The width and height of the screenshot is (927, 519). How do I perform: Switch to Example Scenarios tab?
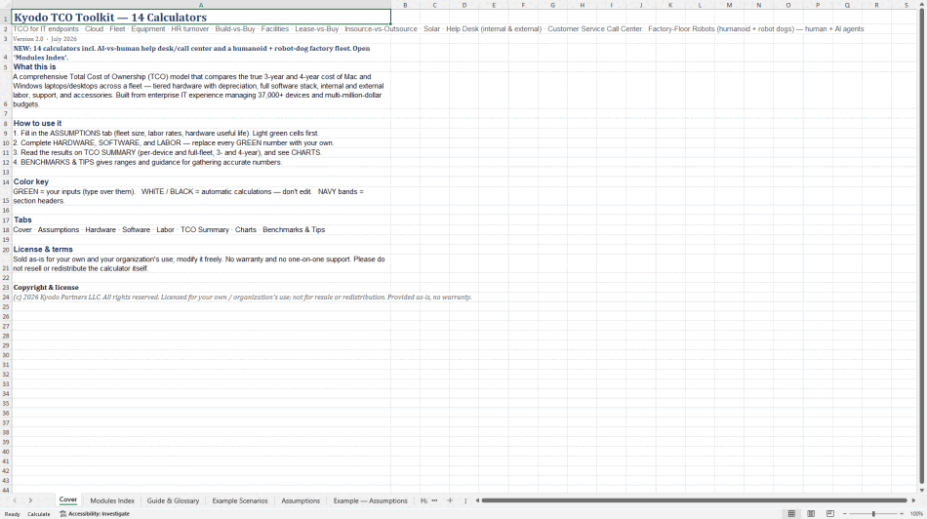click(x=239, y=500)
